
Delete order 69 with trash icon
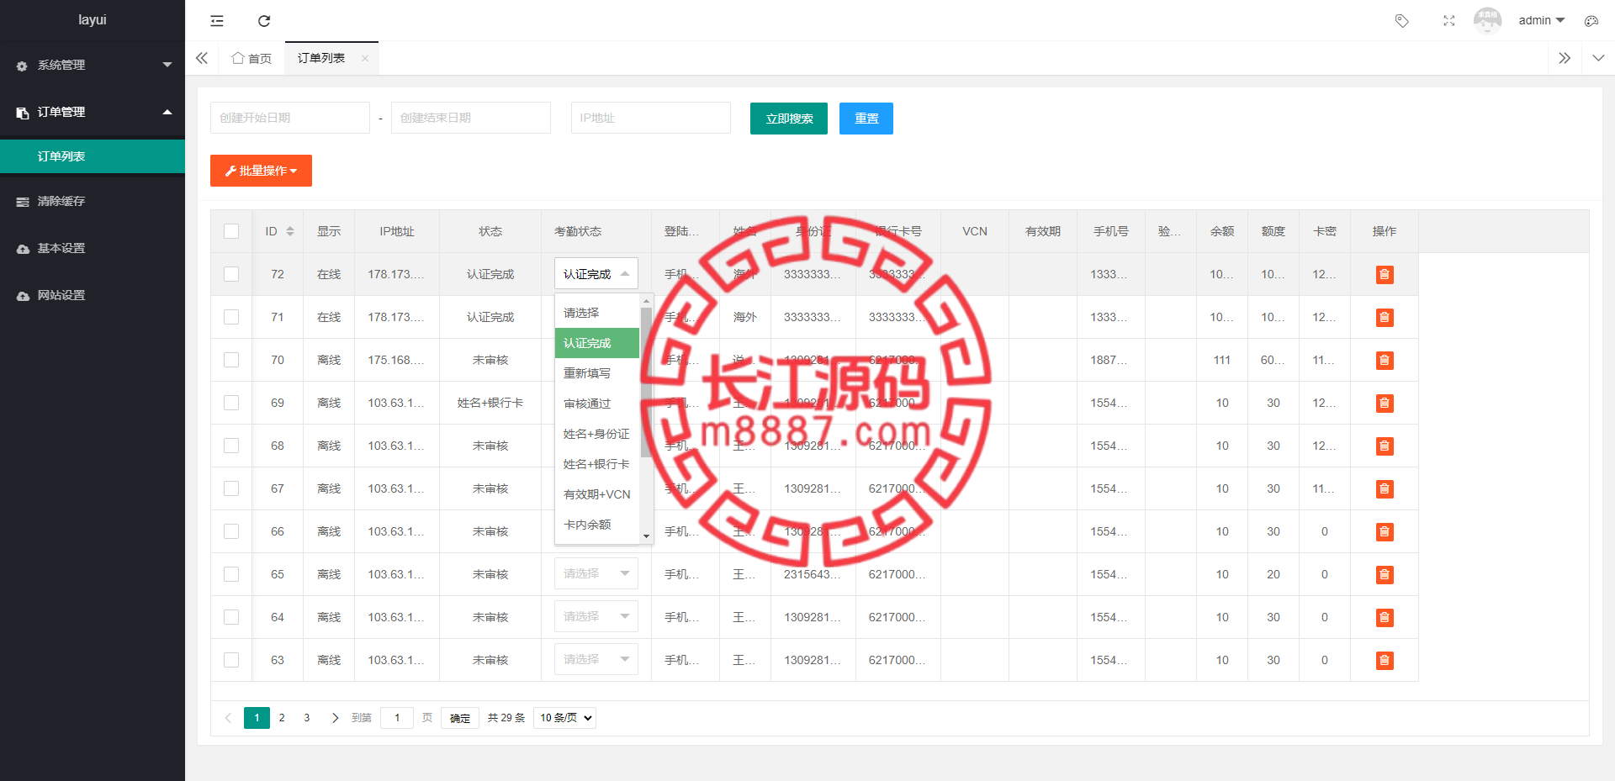tap(1385, 404)
